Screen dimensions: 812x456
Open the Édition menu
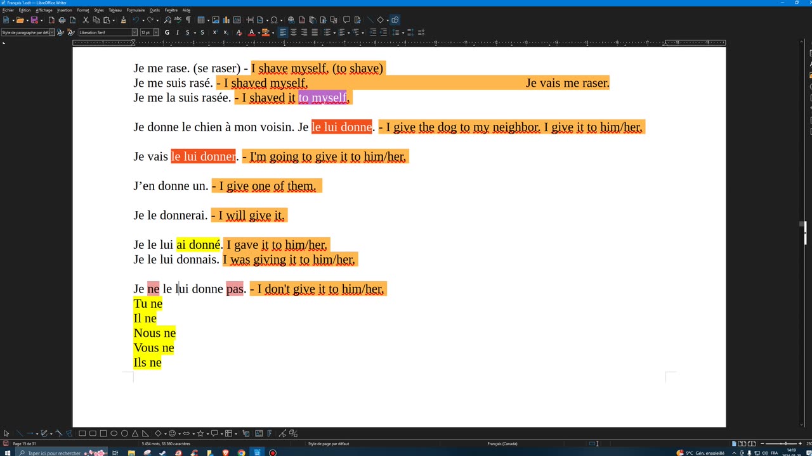tap(25, 10)
